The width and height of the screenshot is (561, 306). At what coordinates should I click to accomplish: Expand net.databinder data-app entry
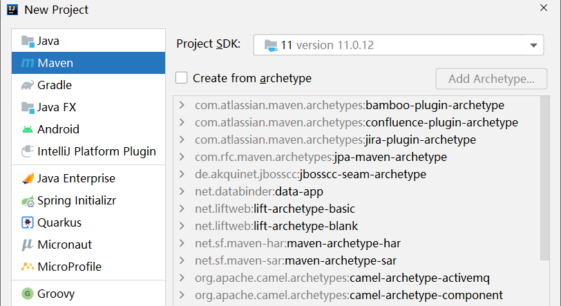[182, 191]
